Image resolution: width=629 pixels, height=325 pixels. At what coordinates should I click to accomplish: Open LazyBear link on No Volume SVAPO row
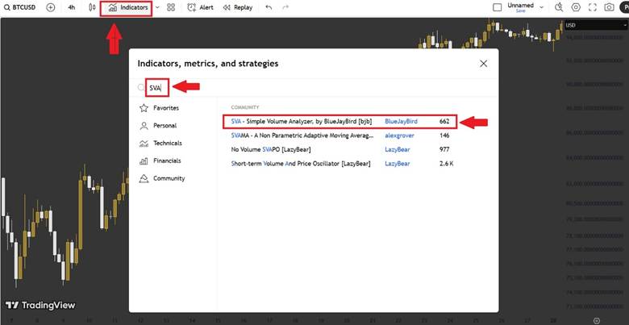(397, 150)
